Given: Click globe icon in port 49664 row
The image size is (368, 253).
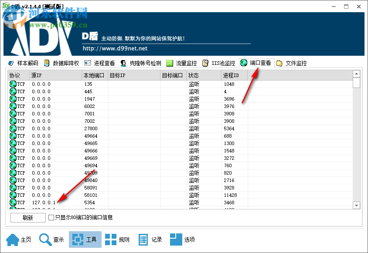Looking at the screenshot, I should (x=13, y=136).
